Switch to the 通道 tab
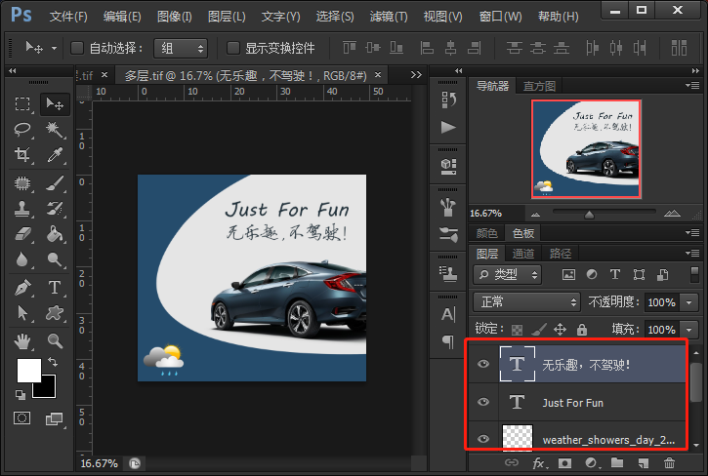Screen dimensions: 708x476 tap(523, 254)
